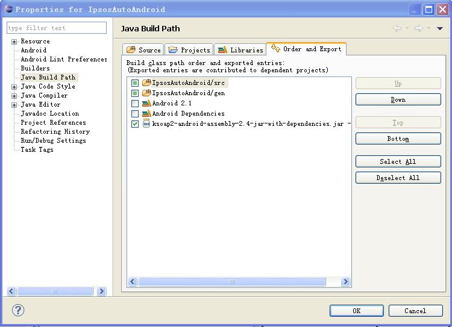The image size is (452, 327).
Task: Click the ksoap2 jar file icon
Action: tap(146, 123)
